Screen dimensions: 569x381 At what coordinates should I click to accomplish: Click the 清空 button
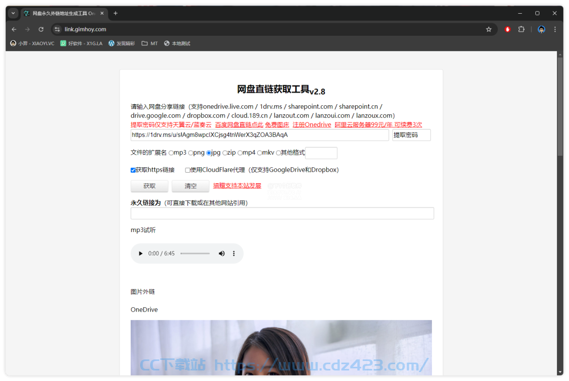[x=191, y=186]
